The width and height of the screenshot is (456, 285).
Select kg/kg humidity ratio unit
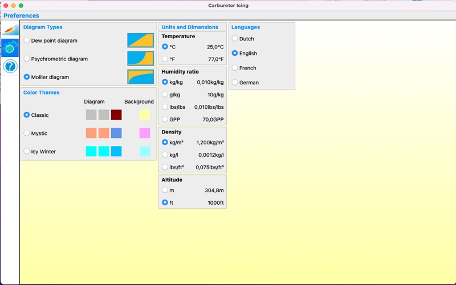165,82
